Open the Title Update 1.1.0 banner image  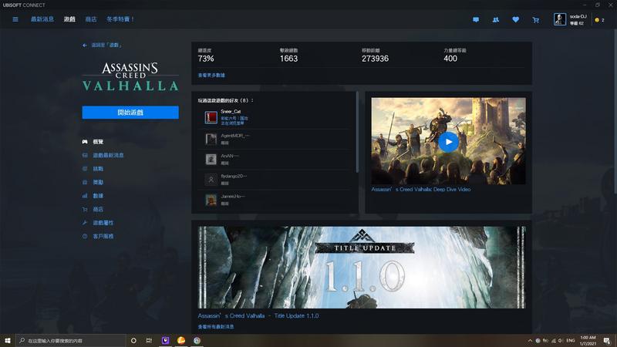coord(362,267)
